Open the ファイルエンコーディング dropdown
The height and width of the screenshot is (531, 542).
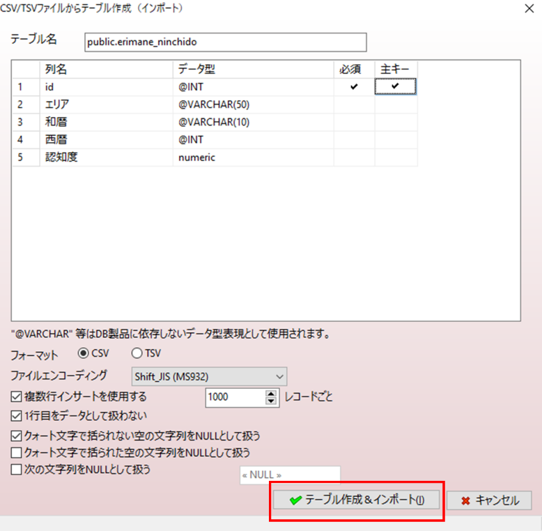[209, 376]
